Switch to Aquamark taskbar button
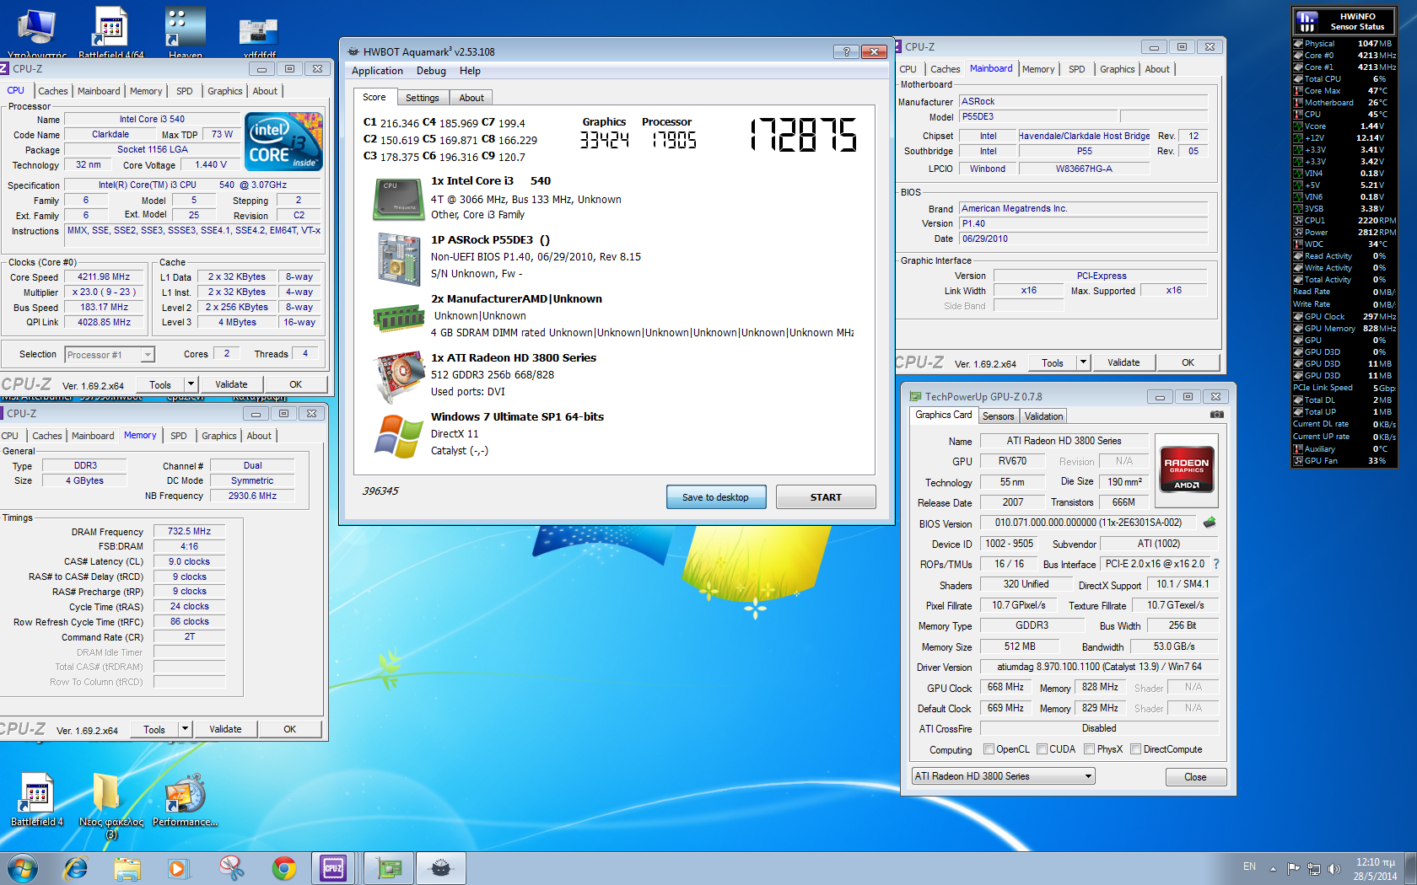The width and height of the screenshot is (1417, 885). click(441, 868)
